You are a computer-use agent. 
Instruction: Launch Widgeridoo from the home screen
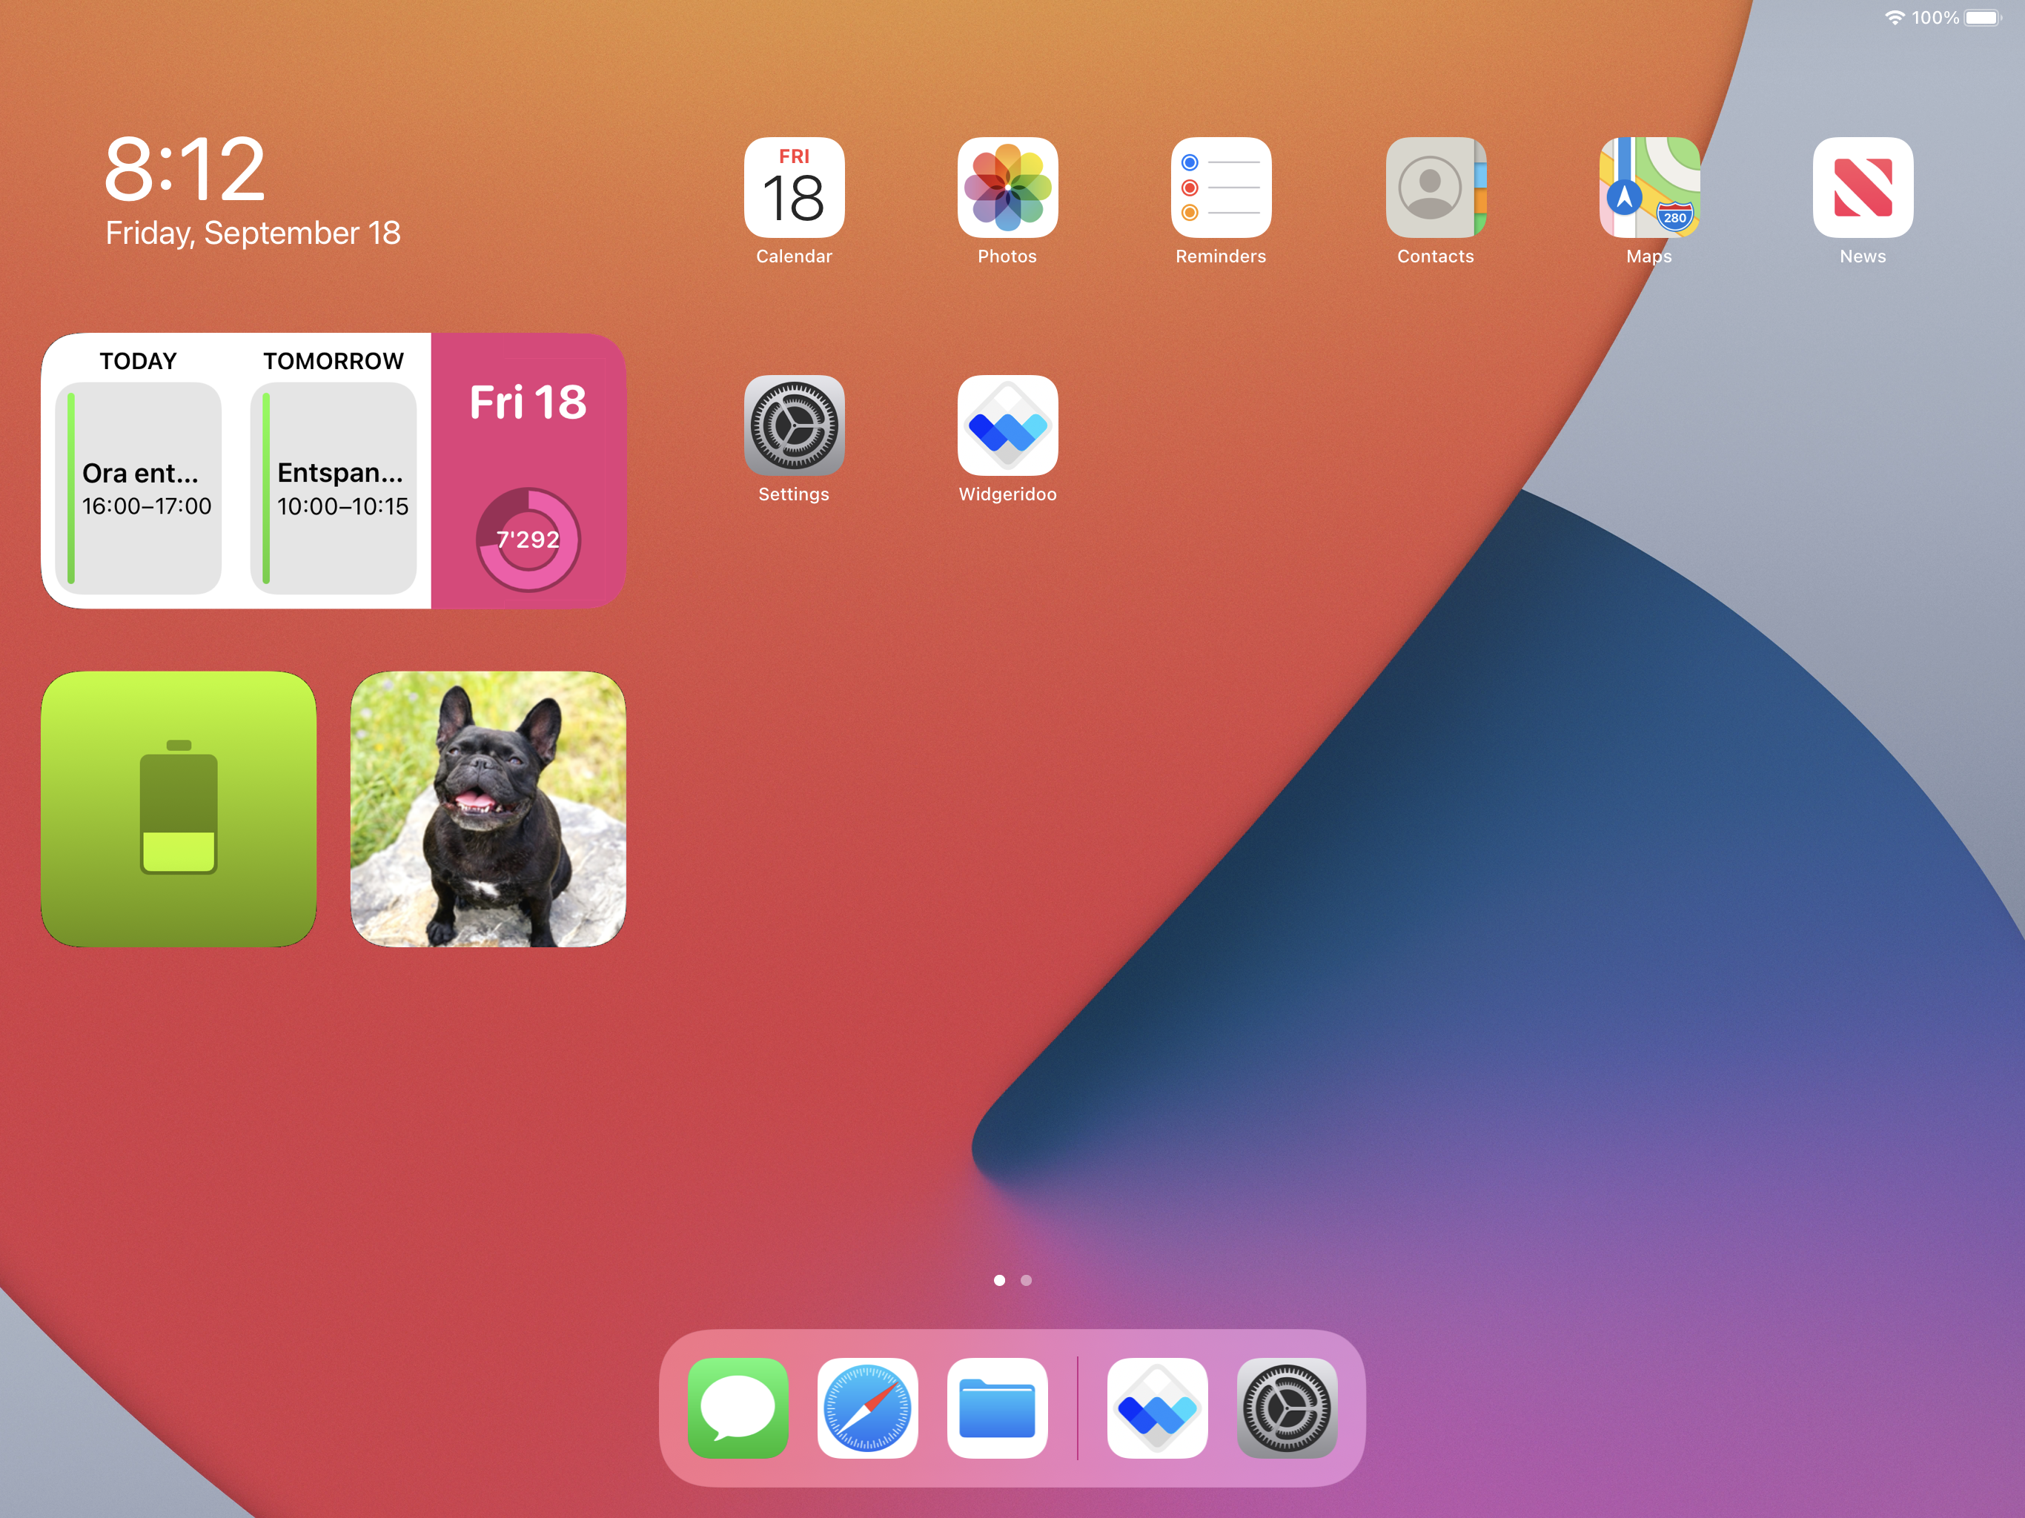(1007, 425)
